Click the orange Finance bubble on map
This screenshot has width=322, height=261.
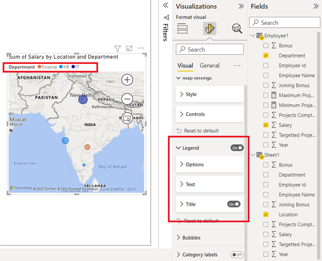pyautogui.click(x=87, y=147)
